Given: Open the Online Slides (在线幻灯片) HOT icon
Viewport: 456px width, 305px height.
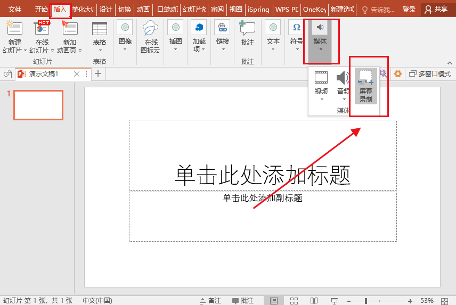Looking at the screenshot, I should (x=42, y=28).
